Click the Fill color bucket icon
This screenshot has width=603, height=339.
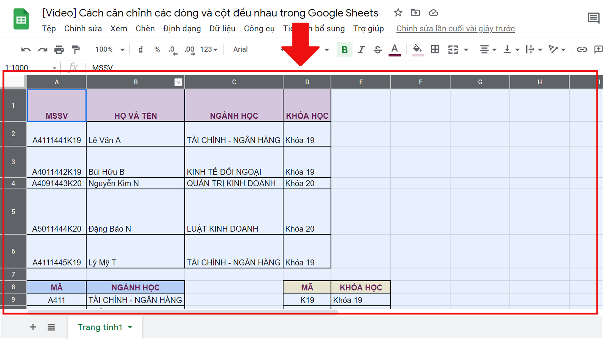click(x=416, y=49)
